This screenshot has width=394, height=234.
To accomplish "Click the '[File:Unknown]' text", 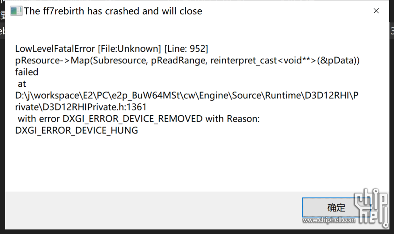I will coord(129,49).
